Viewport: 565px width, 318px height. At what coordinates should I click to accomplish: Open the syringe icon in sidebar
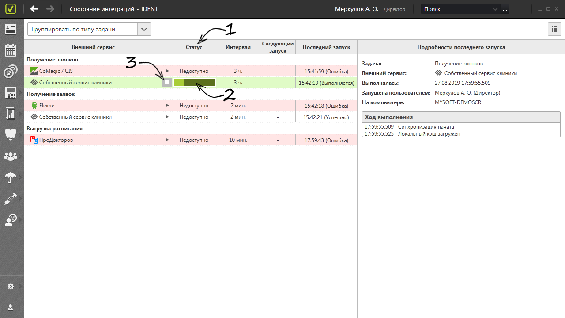point(11,199)
